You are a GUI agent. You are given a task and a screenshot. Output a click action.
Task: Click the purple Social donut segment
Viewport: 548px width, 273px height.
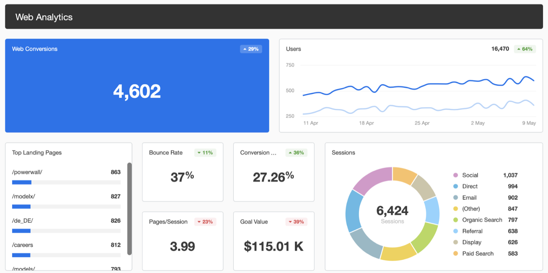pyautogui.click(x=374, y=179)
